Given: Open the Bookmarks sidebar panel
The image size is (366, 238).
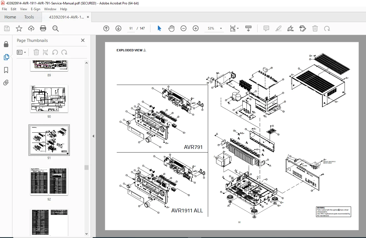Looking at the screenshot, I should point(6,70).
